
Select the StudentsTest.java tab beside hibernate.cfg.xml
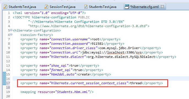100,7
